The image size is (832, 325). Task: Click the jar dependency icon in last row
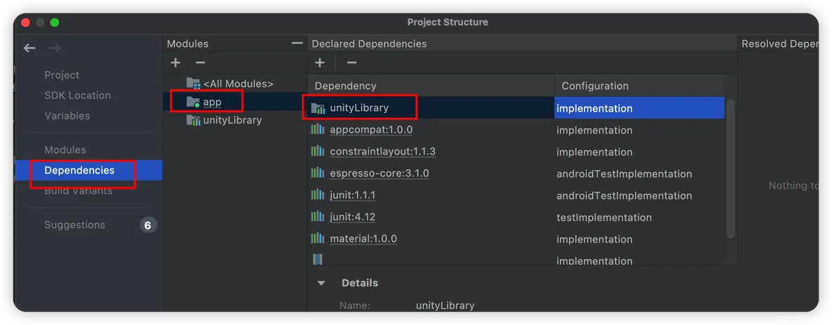click(318, 259)
